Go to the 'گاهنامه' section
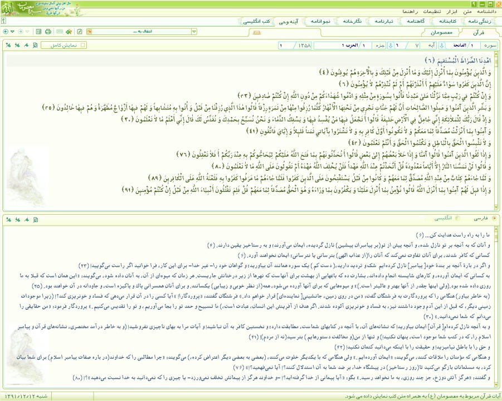The width and height of the screenshot is (502, 401). click(416, 21)
